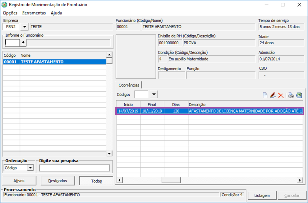Screen dimensions: 308x203
Task: Delete occurrence with red X icon
Action: click(x=281, y=95)
